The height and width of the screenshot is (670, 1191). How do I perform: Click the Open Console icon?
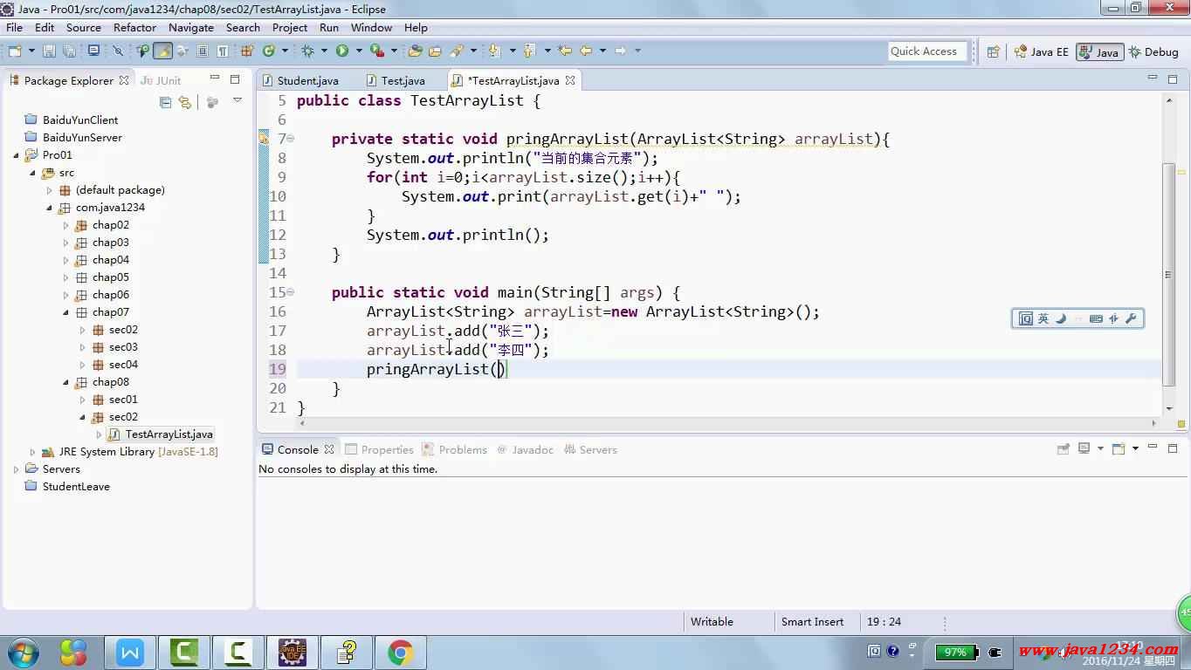point(1118,448)
